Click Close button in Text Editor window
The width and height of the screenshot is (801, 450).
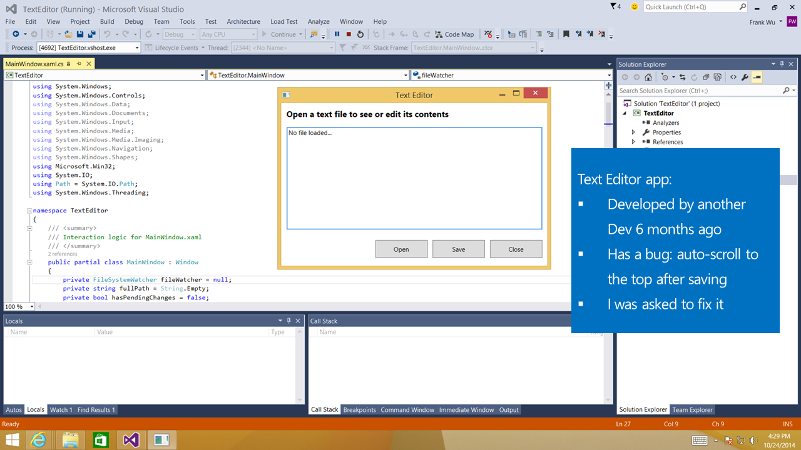pos(516,249)
